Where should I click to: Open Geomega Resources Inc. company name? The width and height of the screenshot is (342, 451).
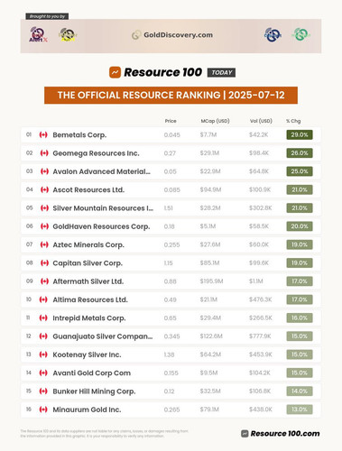pyautogui.click(x=96, y=153)
